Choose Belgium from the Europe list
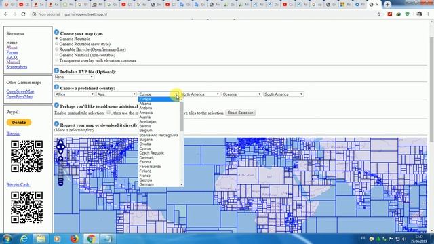 point(159,130)
